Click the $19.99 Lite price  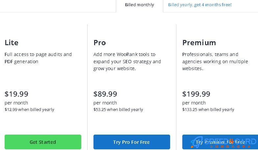16,94
